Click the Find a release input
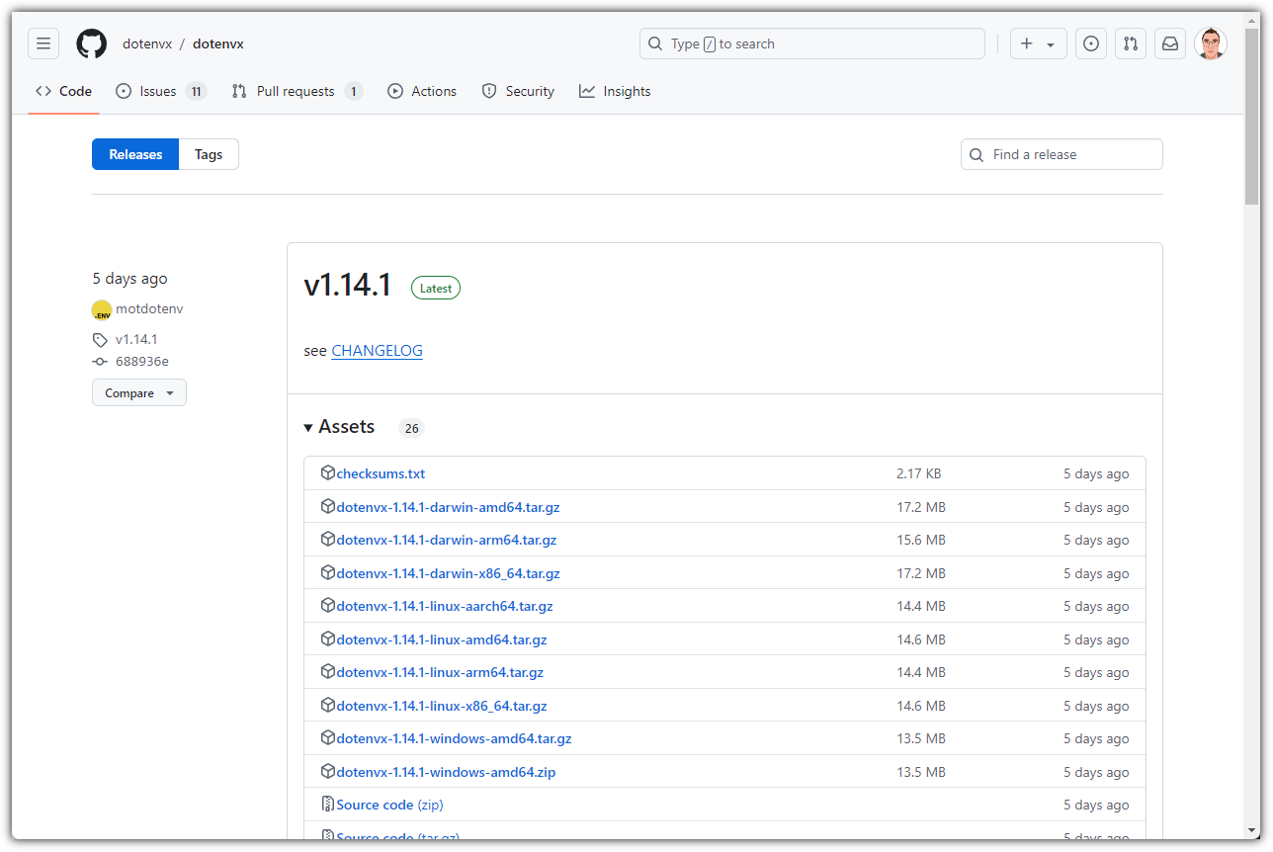This screenshot has height=852, width=1273. tap(1061, 154)
